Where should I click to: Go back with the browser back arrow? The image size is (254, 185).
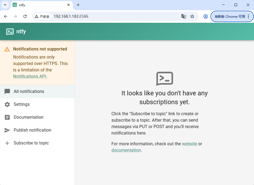coord(6,16)
